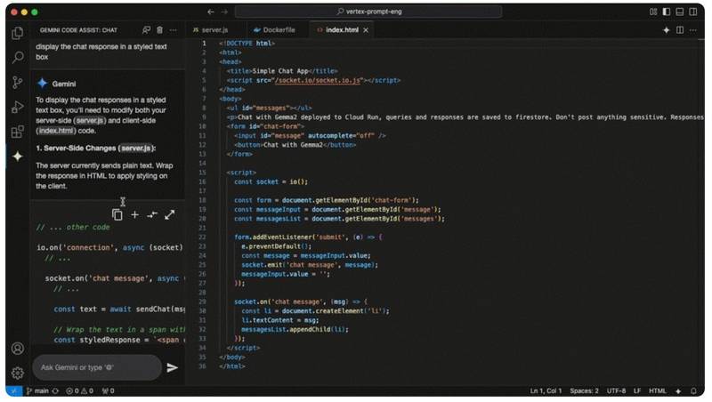Toggle the bottom panel
712x402 pixels.
[680, 12]
